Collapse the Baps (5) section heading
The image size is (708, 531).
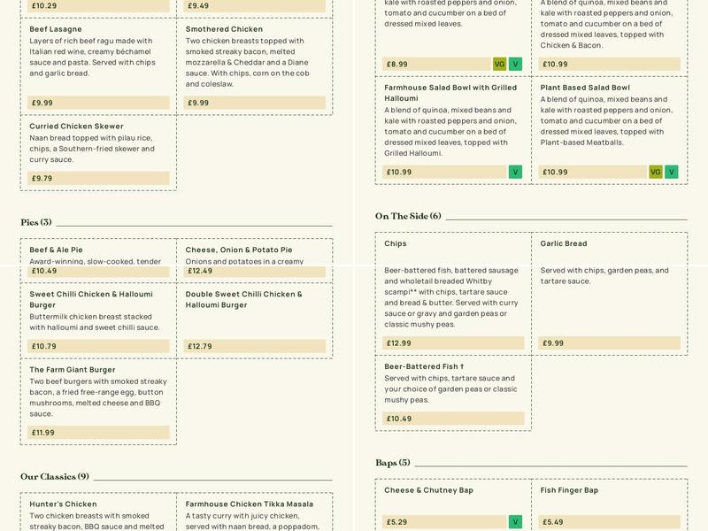tap(393, 462)
